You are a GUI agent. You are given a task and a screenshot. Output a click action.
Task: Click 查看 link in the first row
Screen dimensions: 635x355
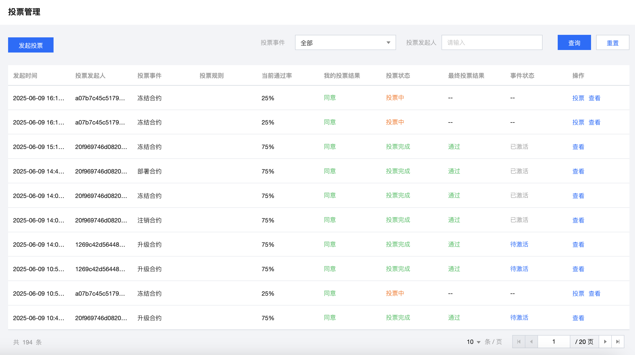pyautogui.click(x=594, y=98)
